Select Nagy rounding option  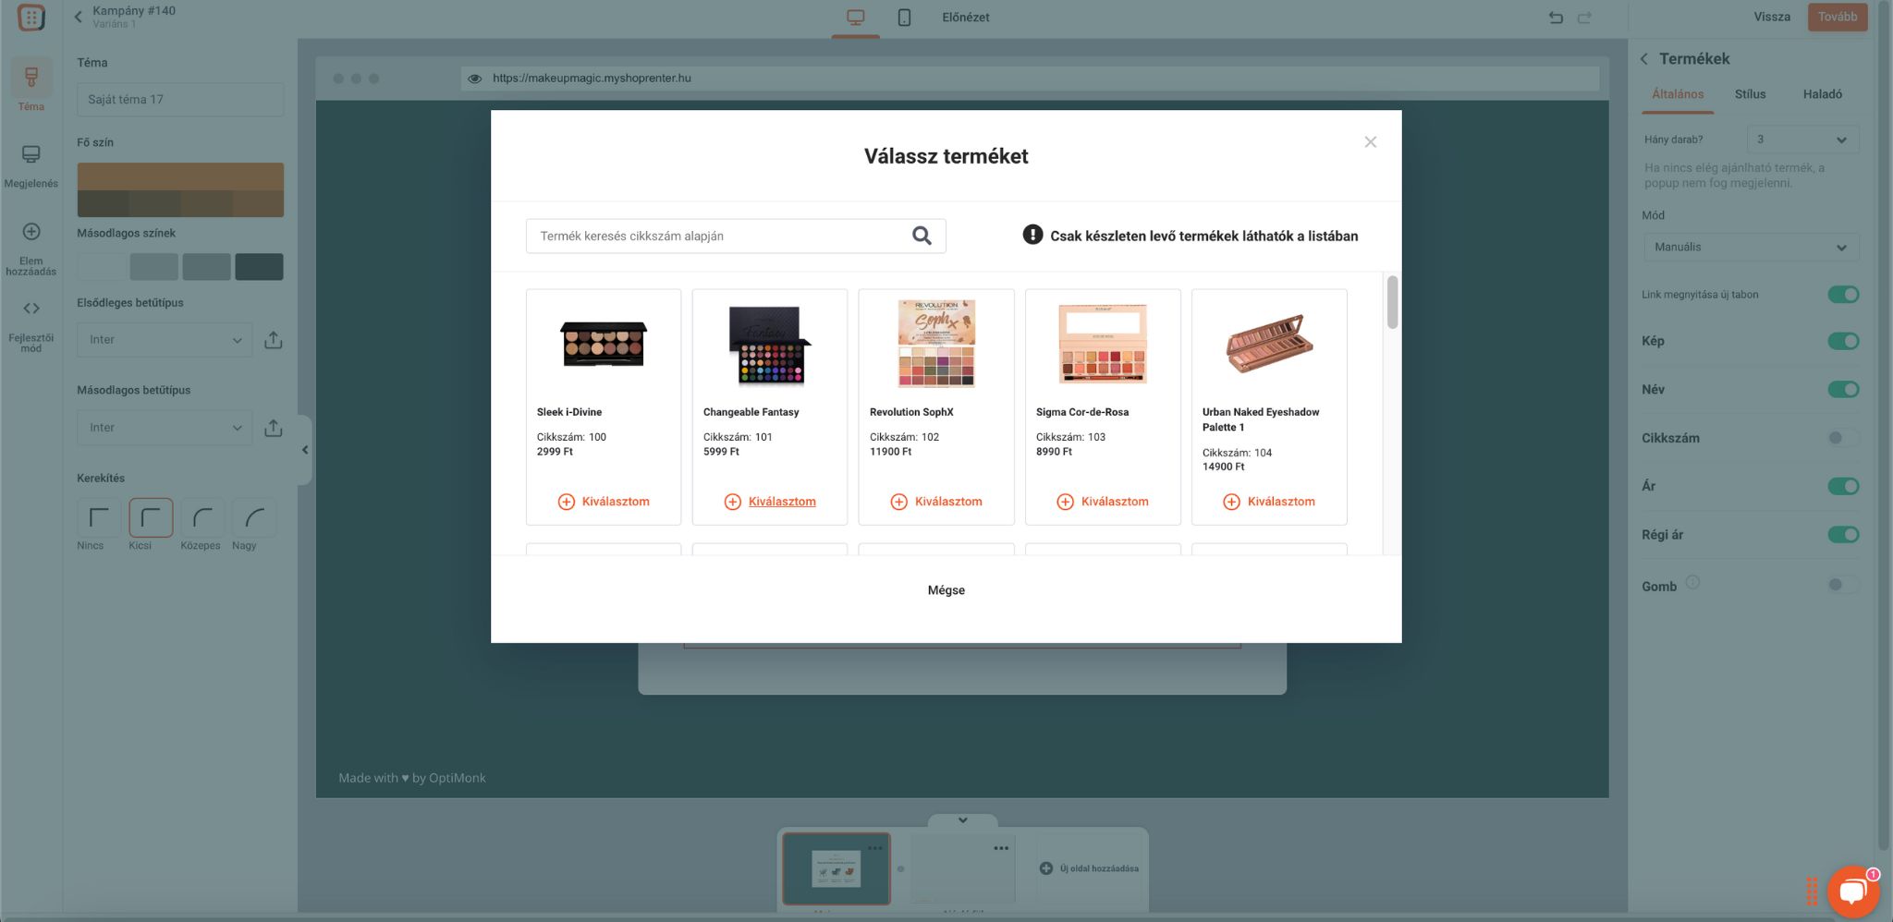(254, 517)
